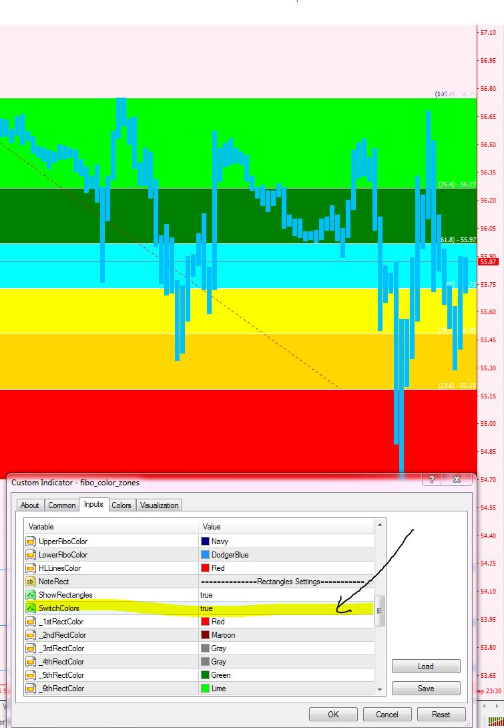This screenshot has width=504, height=728.
Task: Click the NoteRect string icon
Action: [x=31, y=582]
